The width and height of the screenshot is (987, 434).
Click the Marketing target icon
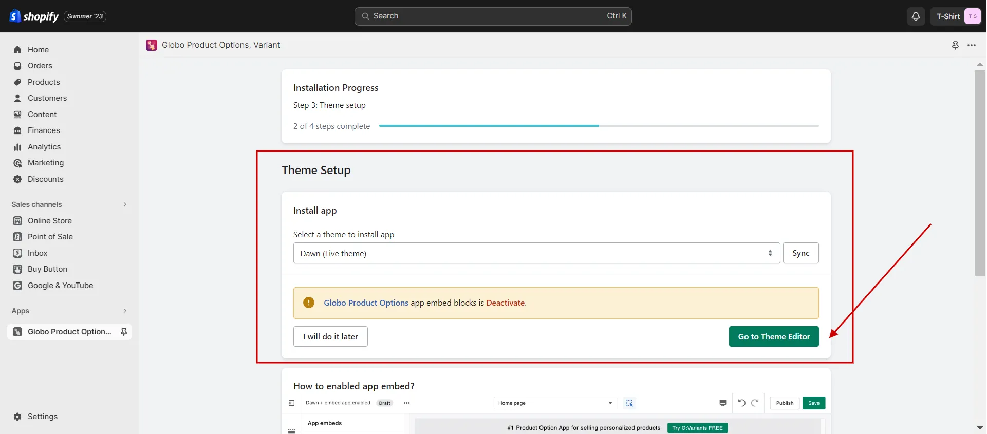click(17, 163)
